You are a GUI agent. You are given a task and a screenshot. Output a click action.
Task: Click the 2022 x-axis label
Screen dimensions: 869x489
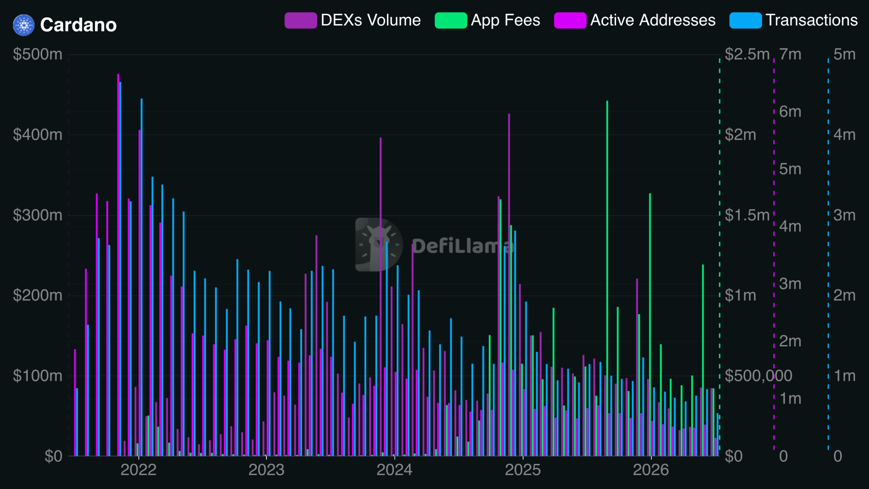coord(138,470)
